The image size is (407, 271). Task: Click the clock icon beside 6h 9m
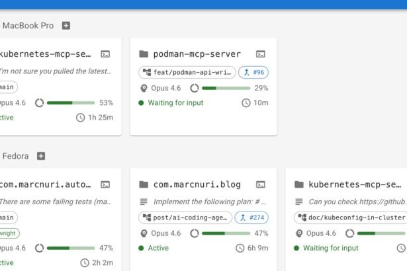pyautogui.click(x=240, y=248)
